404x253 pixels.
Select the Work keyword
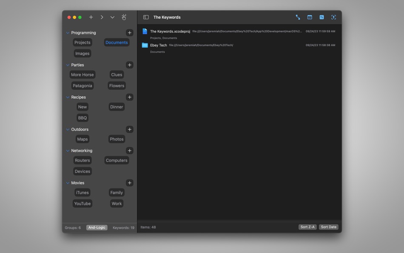117,204
